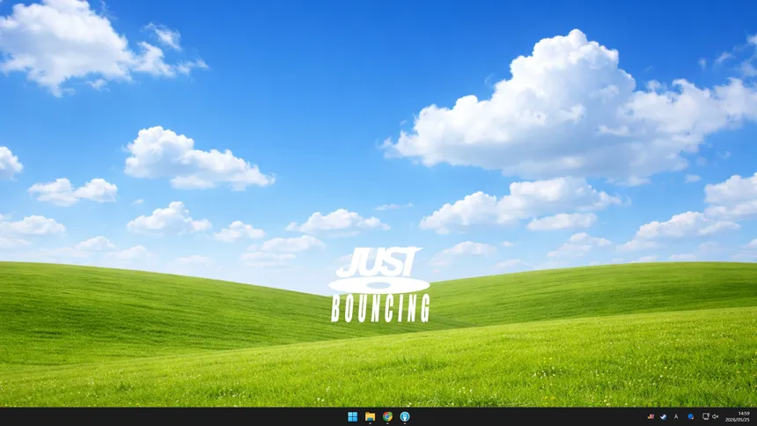Click the Just Bouncing tray icon
This screenshot has width=757, height=426.
(650, 417)
